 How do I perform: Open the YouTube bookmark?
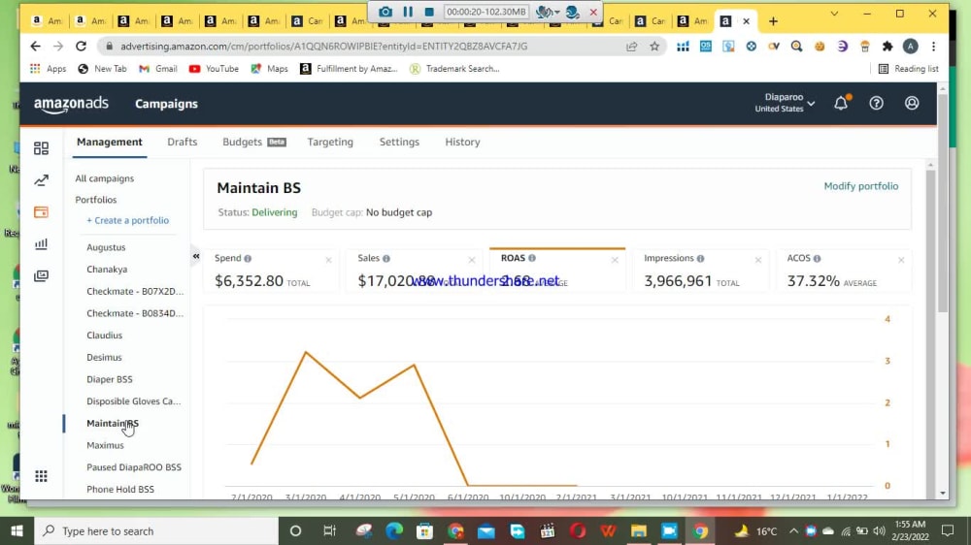click(x=214, y=69)
